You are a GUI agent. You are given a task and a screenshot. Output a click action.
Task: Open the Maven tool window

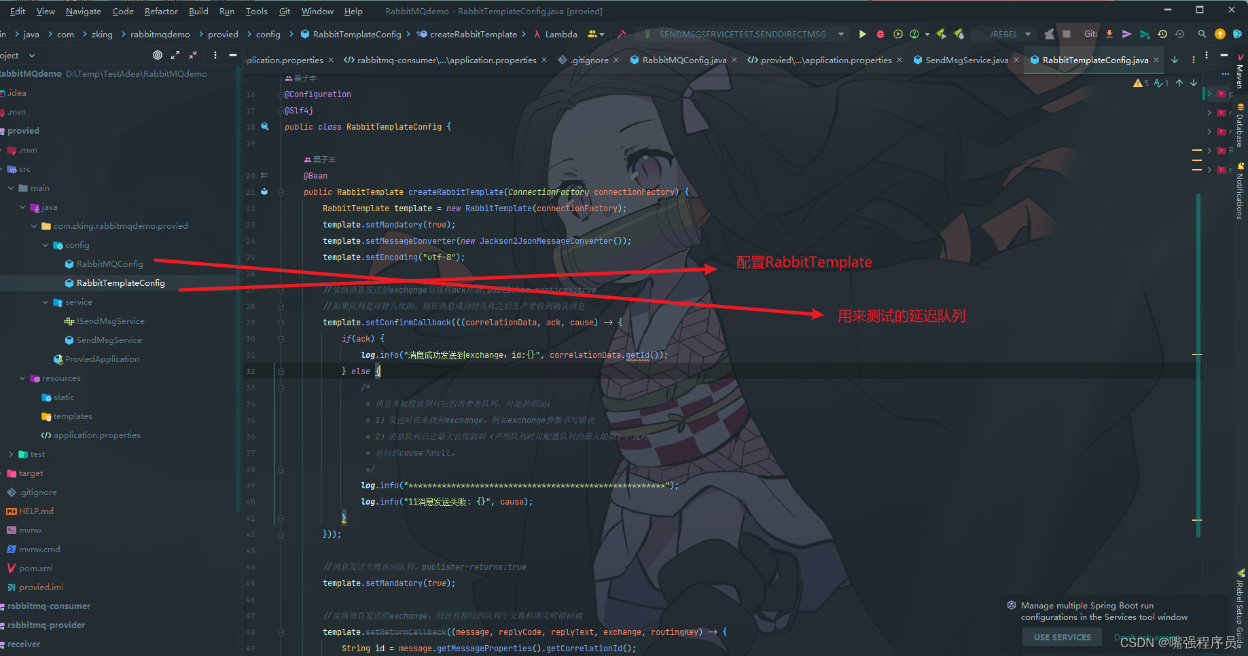[x=1240, y=72]
